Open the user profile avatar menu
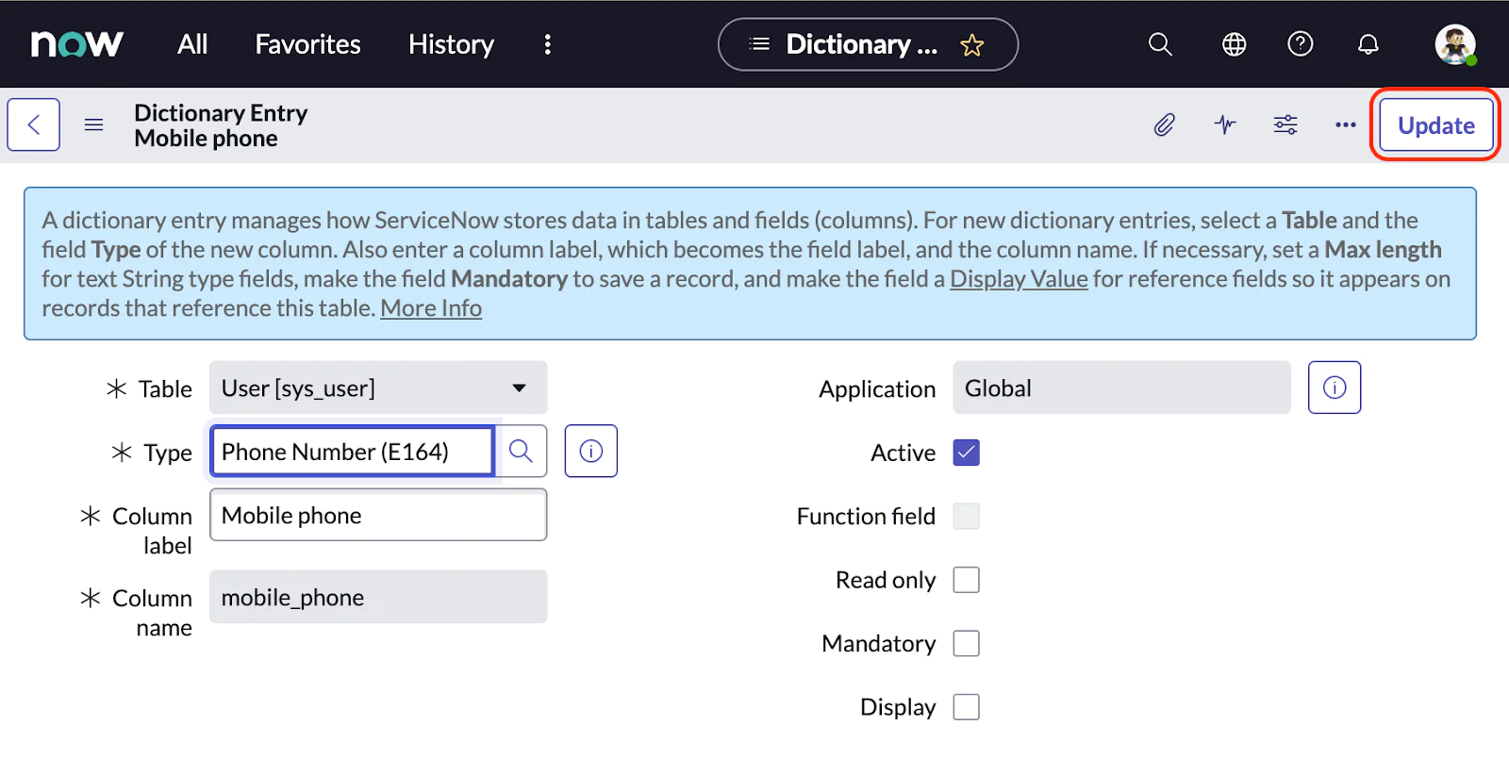Image resolution: width=1509 pixels, height=758 pixels. [x=1455, y=44]
